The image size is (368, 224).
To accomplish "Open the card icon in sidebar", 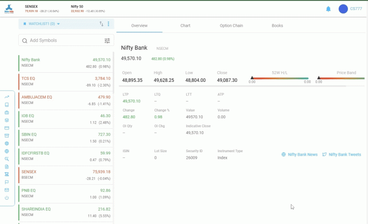I will (x=7, y=128).
